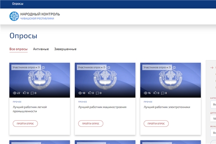The height and width of the screenshot is (144, 216).
Task: Like the легкой промышленности survey thumbs-up icon
Action: [24, 93]
